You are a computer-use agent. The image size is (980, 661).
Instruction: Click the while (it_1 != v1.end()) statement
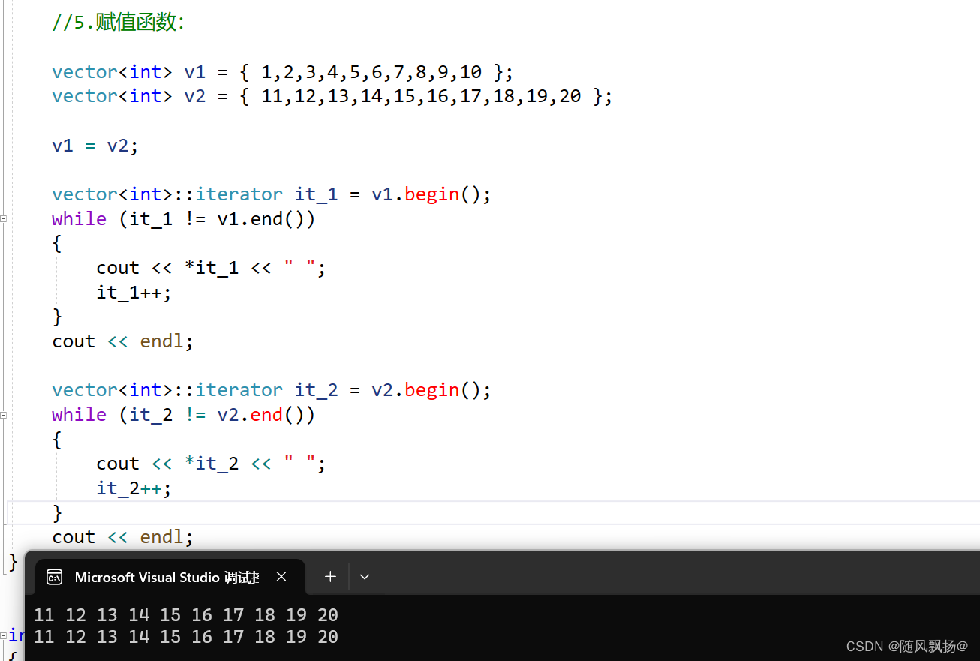[x=184, y=219]
